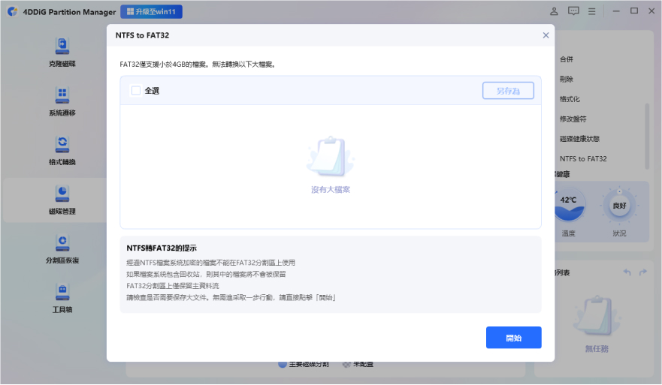Select 刪除 delete in the right menu
Viewport: 662px width, 385px height.
click(567, 80)
